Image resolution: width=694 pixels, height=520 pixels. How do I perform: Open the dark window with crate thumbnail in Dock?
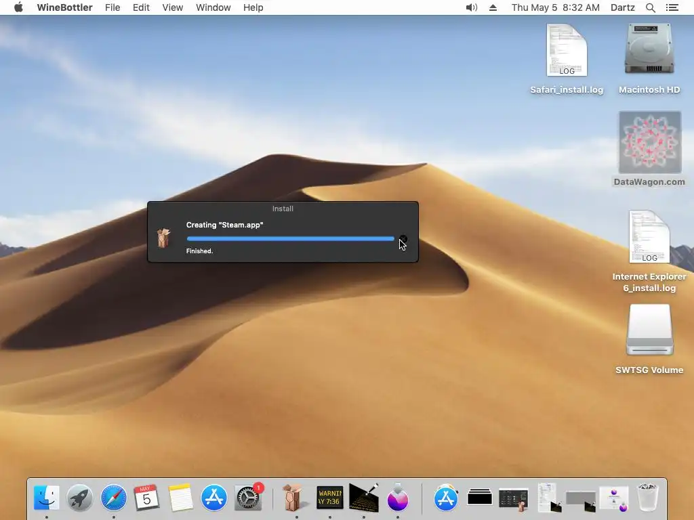pyautogui.click(x=514, y=500)
